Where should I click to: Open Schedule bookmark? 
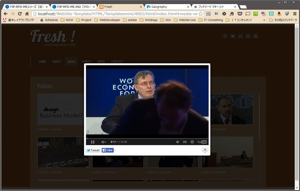tap(49, 20)
